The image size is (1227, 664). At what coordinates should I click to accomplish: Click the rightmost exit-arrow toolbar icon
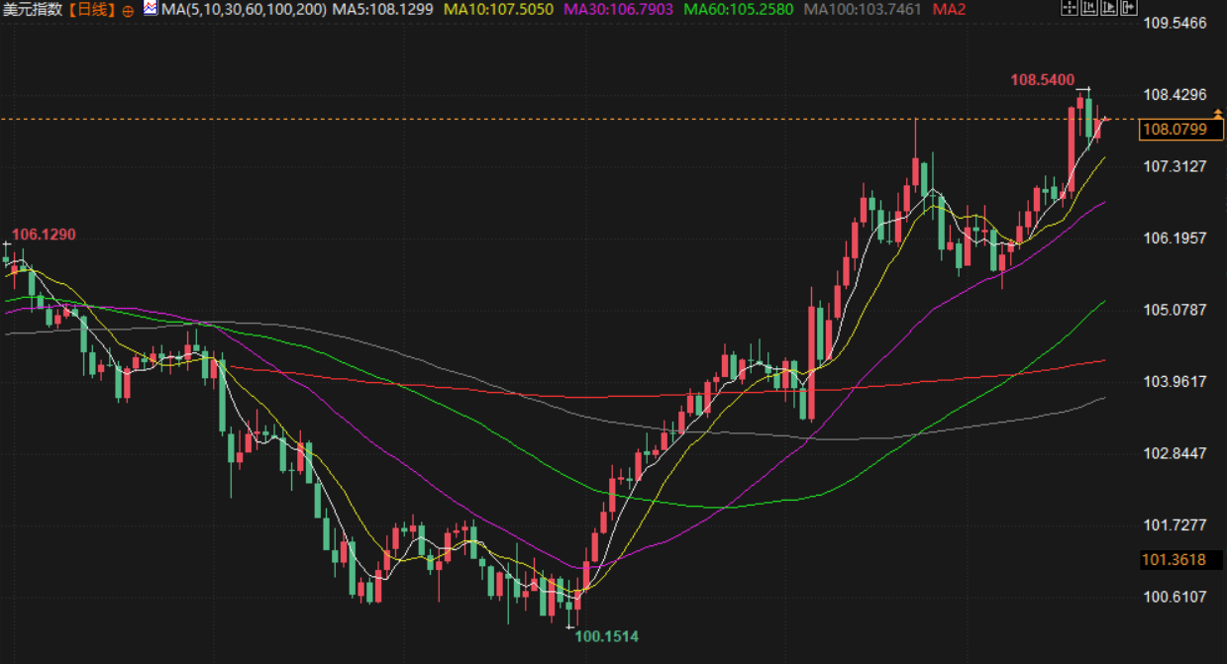pos(1128,9)
